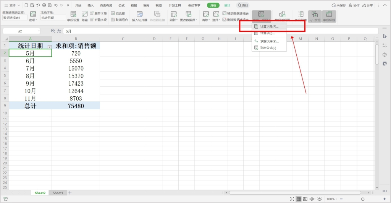Click the fx insert function icon
Screen dimensions: 391x203
point(59,31)
